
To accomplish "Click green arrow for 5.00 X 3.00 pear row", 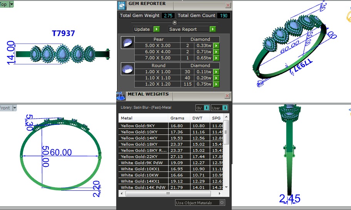I will 216,45.
